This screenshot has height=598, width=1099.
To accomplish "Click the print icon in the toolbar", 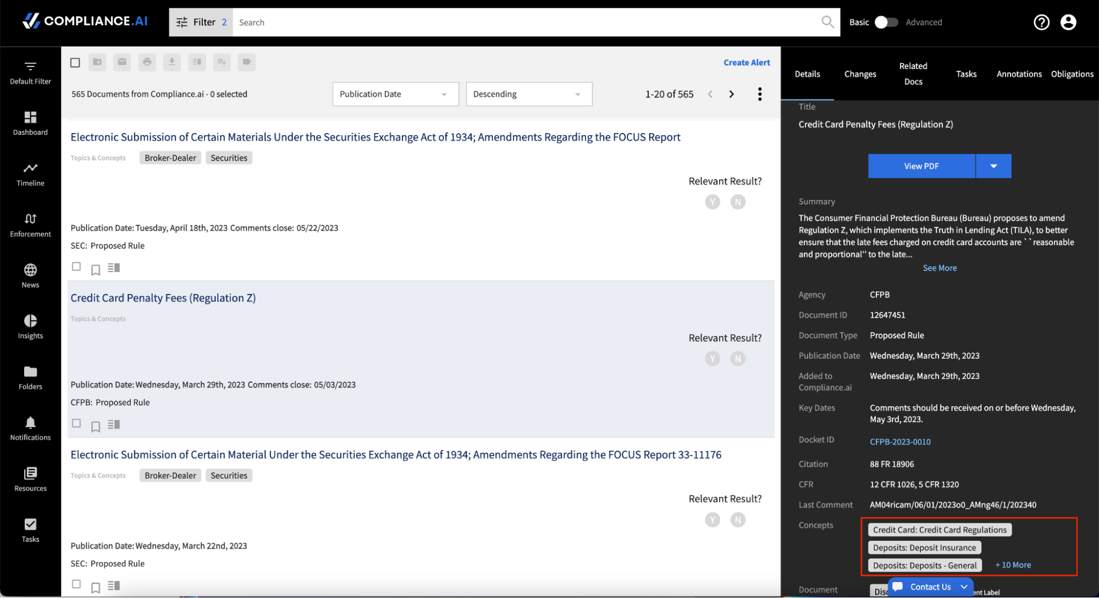I will (x=147, y=62).
